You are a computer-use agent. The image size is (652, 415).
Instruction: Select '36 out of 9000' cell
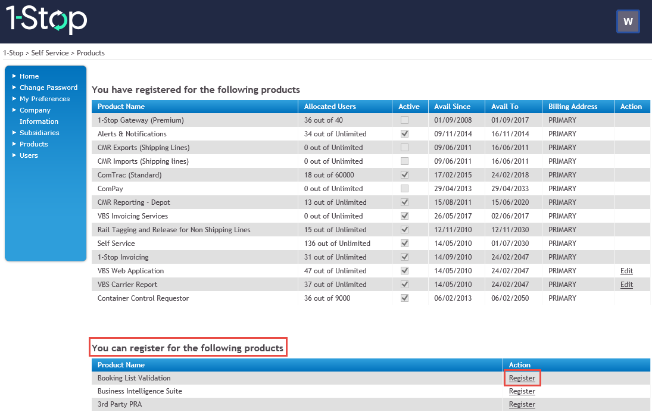[327, 298]
